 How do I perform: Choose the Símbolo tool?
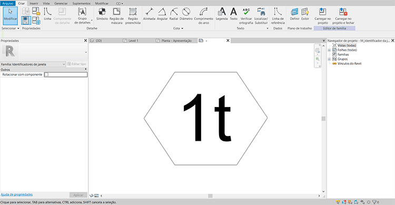click(x=102, y=14)
